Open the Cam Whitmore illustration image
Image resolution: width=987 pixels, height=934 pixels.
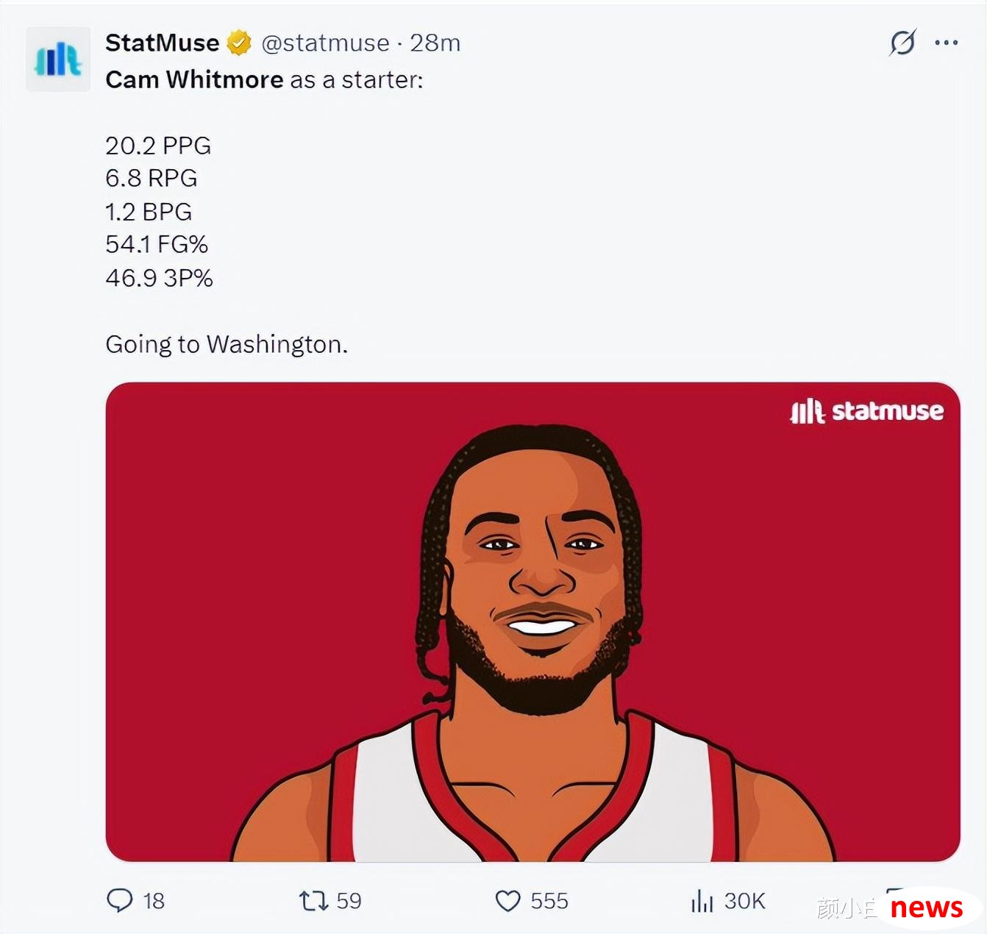click(x=533, y=621)
